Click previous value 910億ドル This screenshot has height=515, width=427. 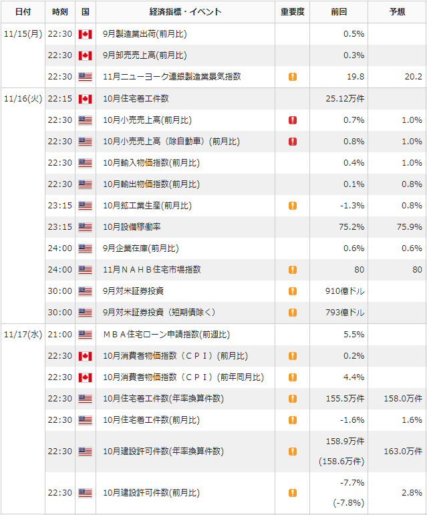345,291
